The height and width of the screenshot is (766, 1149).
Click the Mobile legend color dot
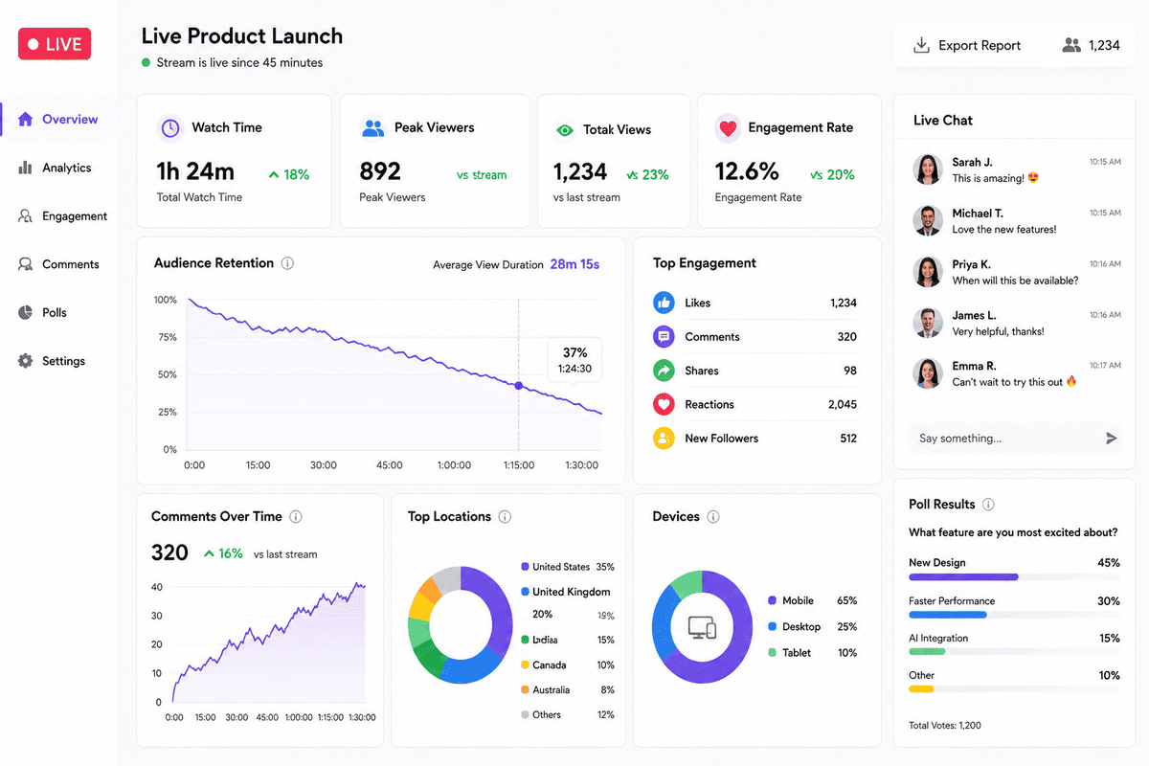[x=772, y=600]
